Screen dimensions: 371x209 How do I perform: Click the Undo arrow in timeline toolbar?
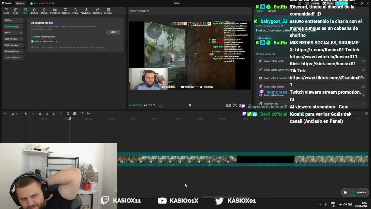click(x=26, y=114)
